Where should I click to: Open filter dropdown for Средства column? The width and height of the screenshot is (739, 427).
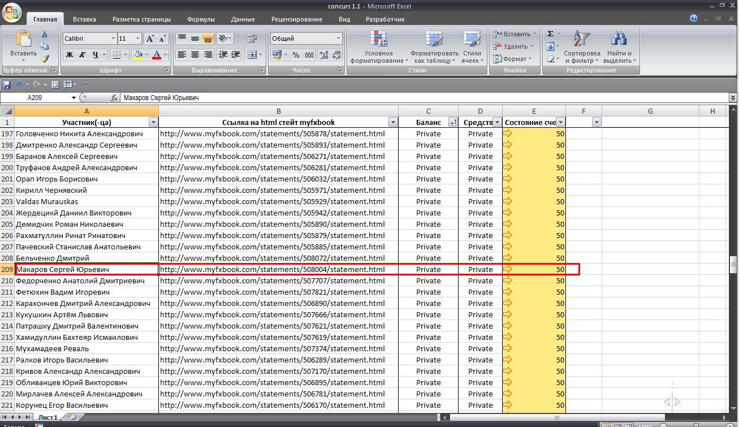click(497, 122)
